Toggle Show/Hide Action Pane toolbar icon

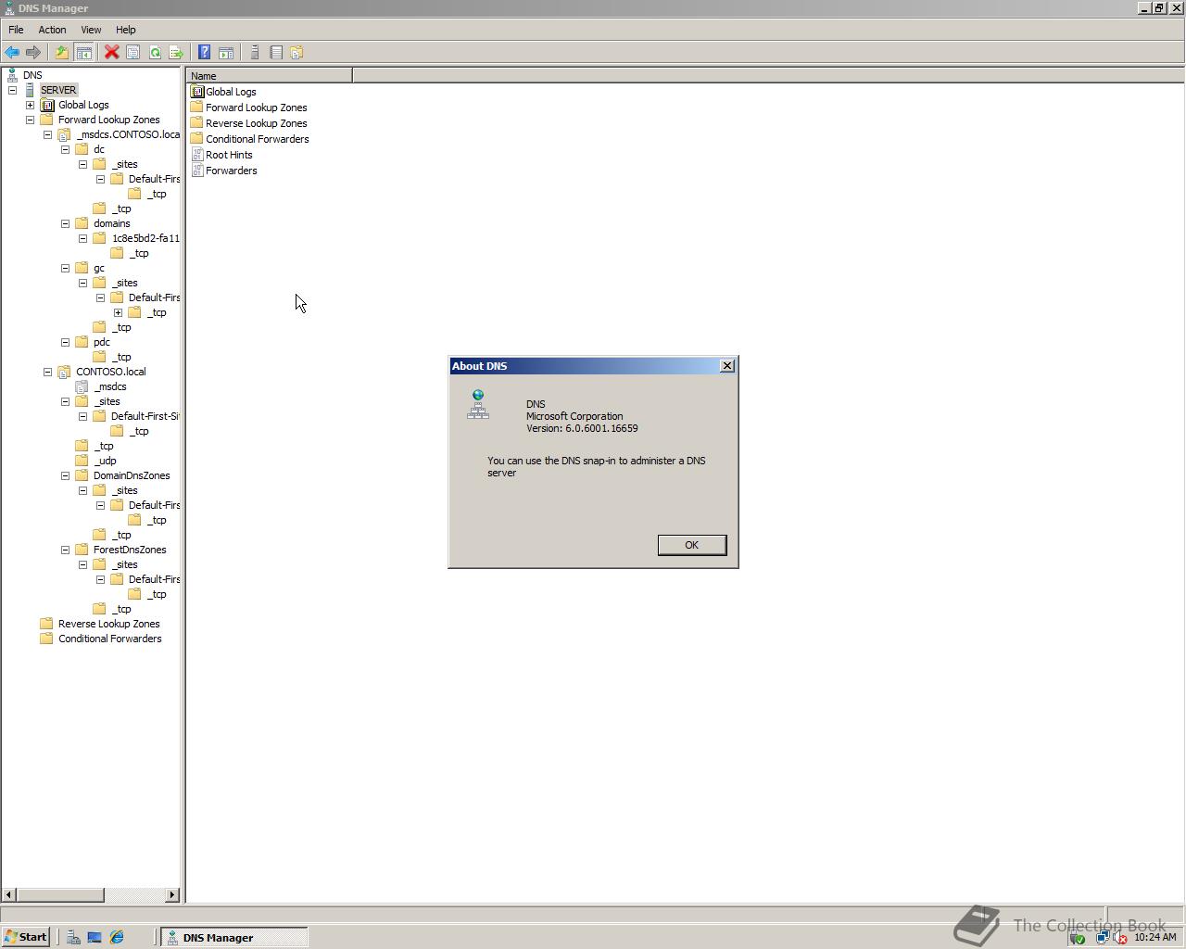tap(226, 53)
